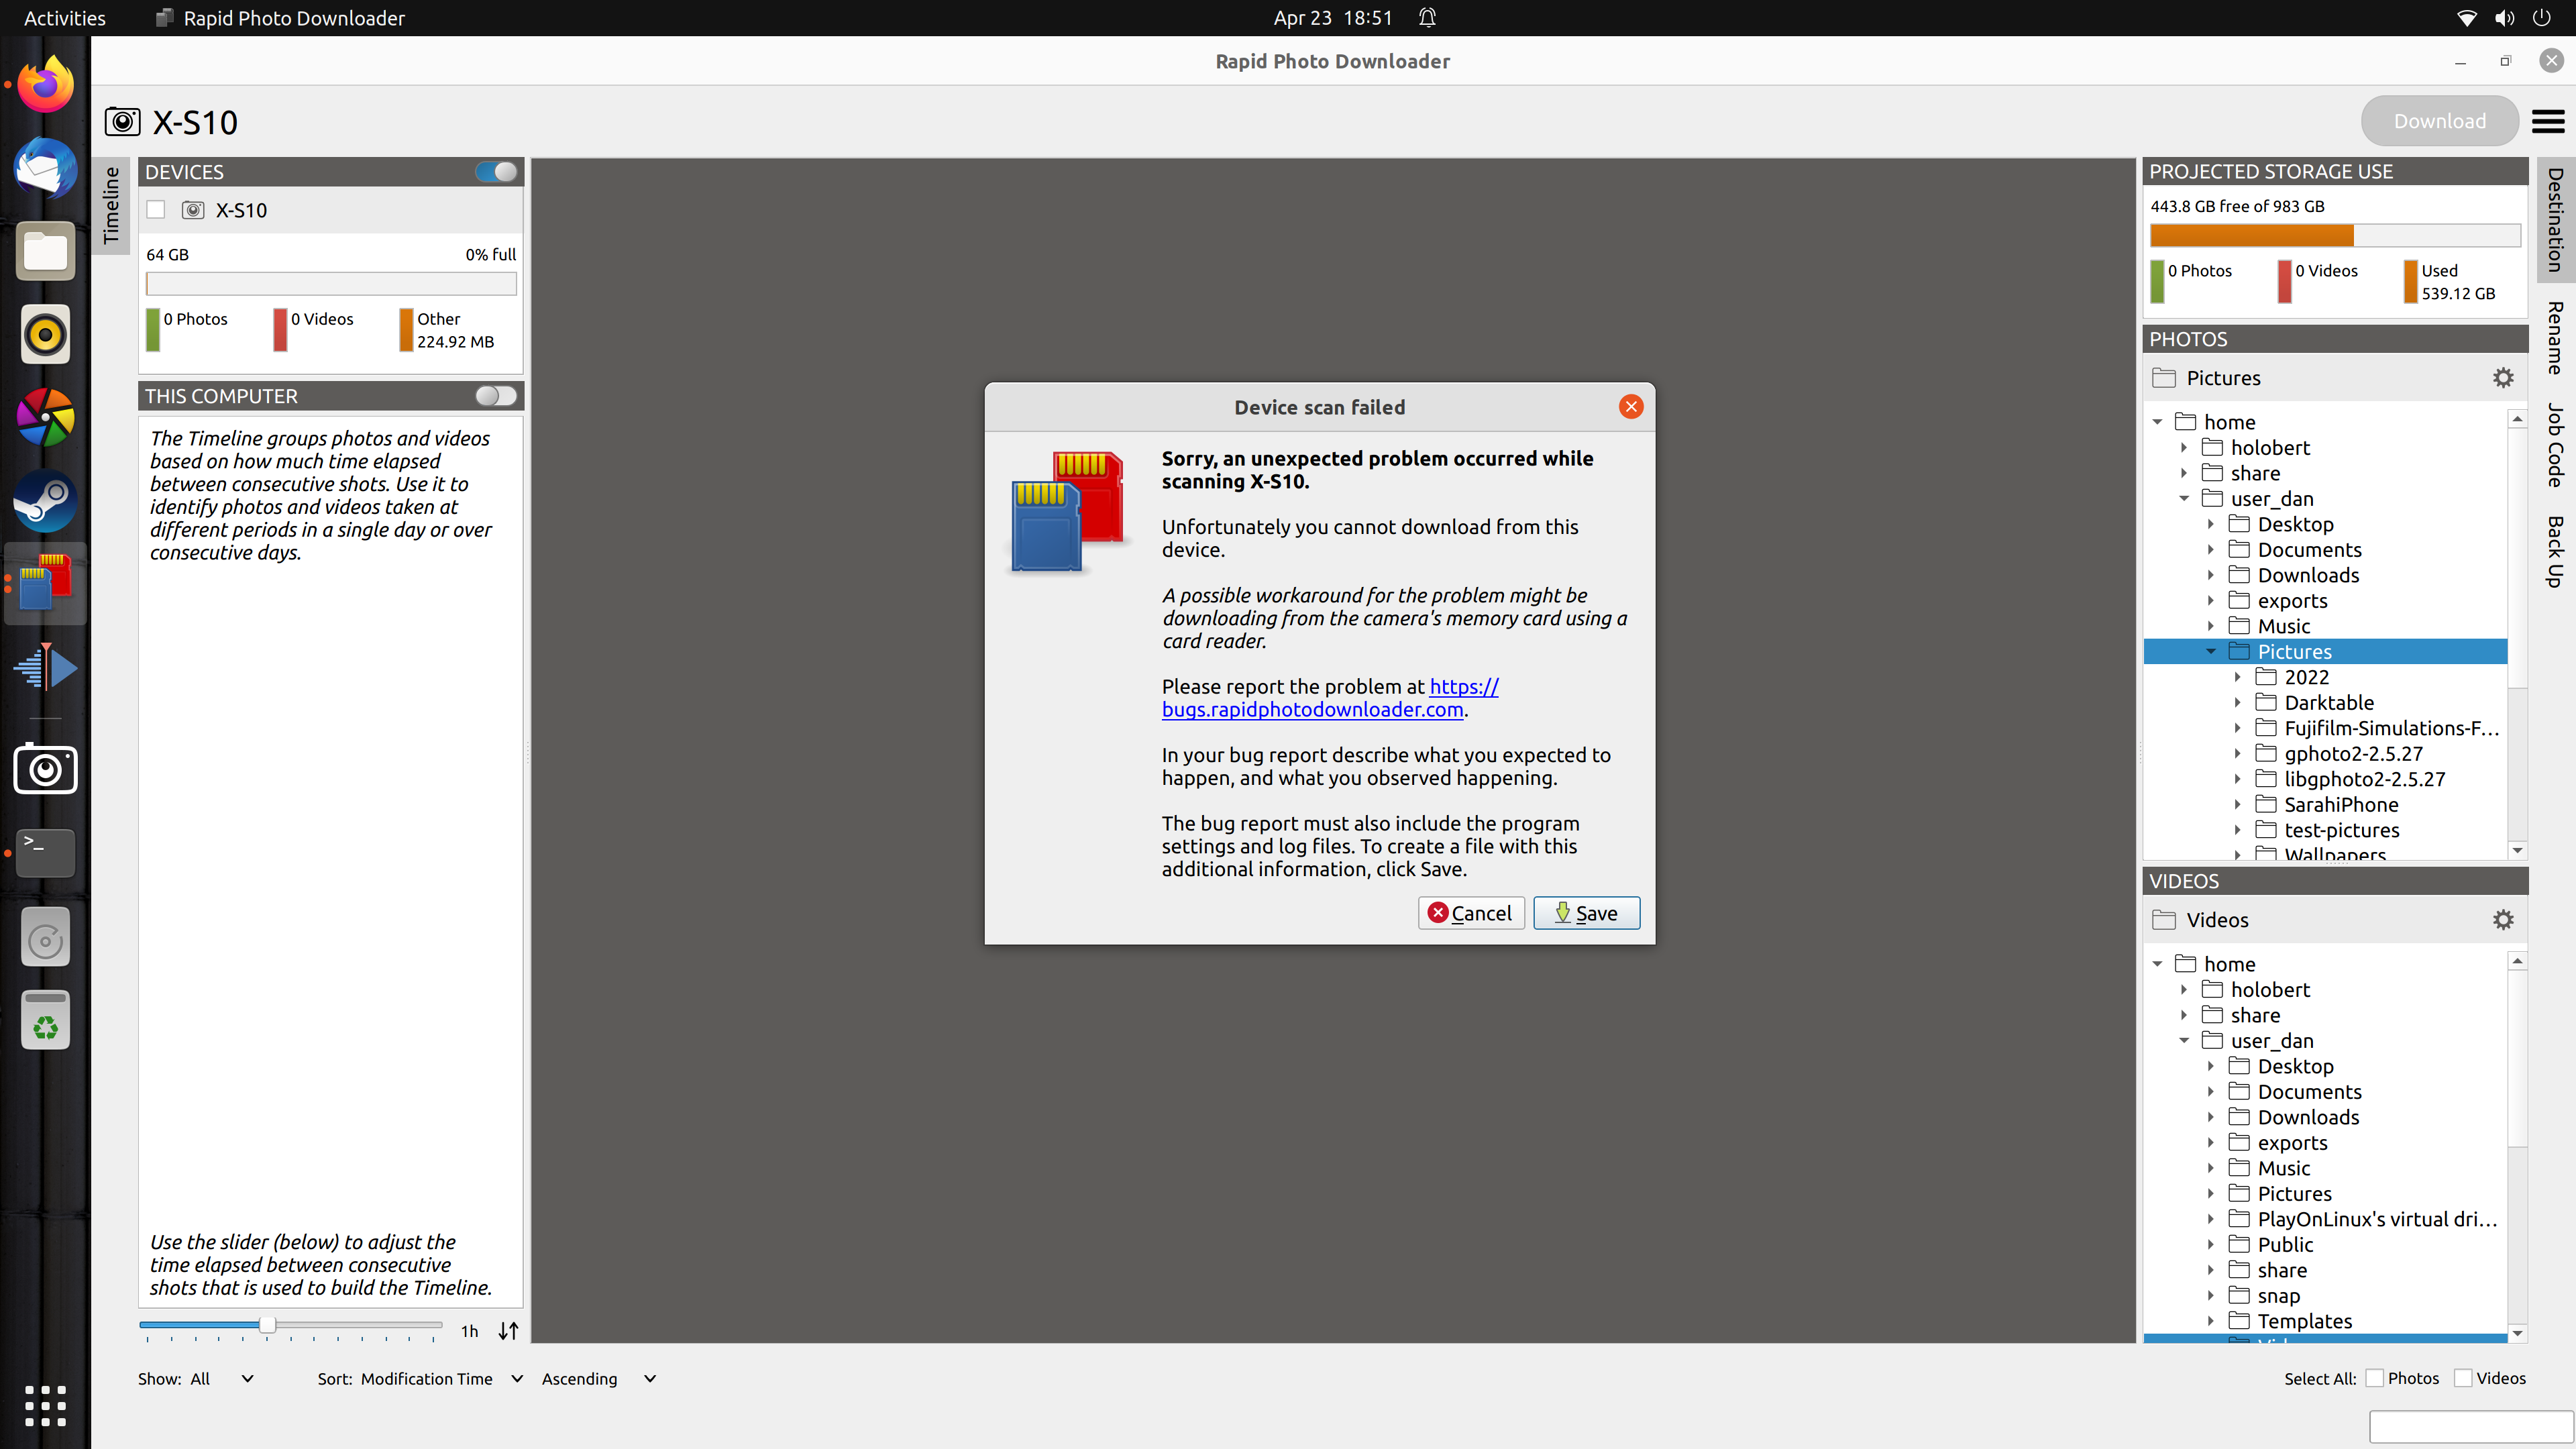Click the X-S10 camera icon in header

[122, 122]
